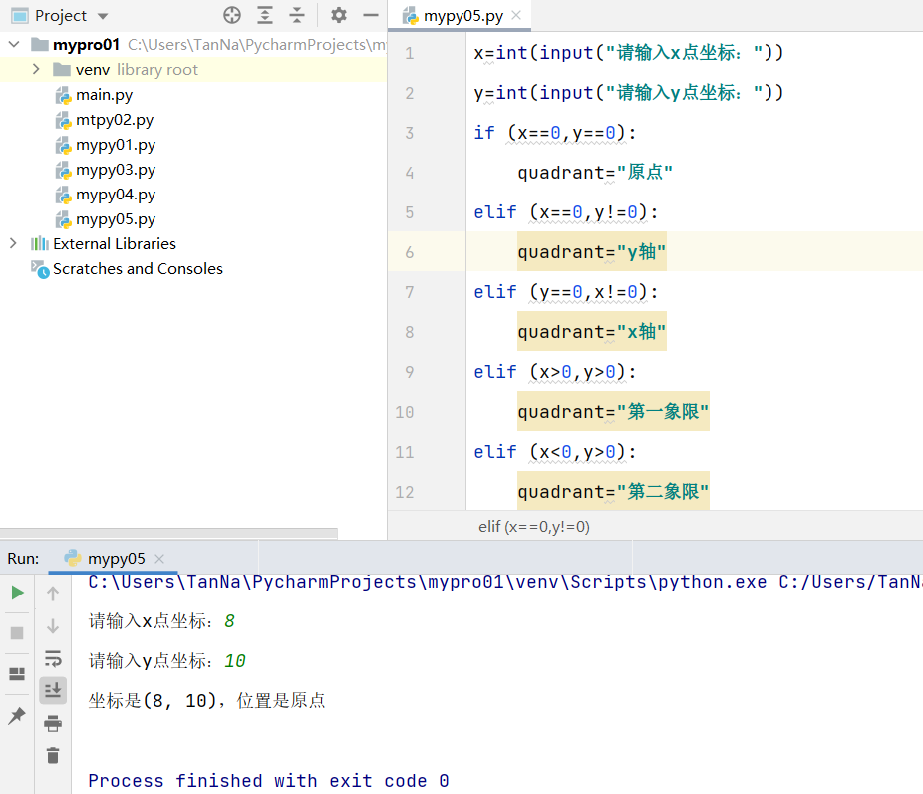
Task: Rerun mypy05 with green play button
Action: coord(18,593)
